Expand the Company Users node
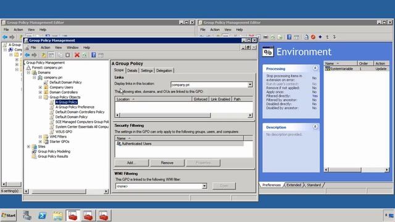This screenshot has height=222, width=395. [x=40, y=88]
